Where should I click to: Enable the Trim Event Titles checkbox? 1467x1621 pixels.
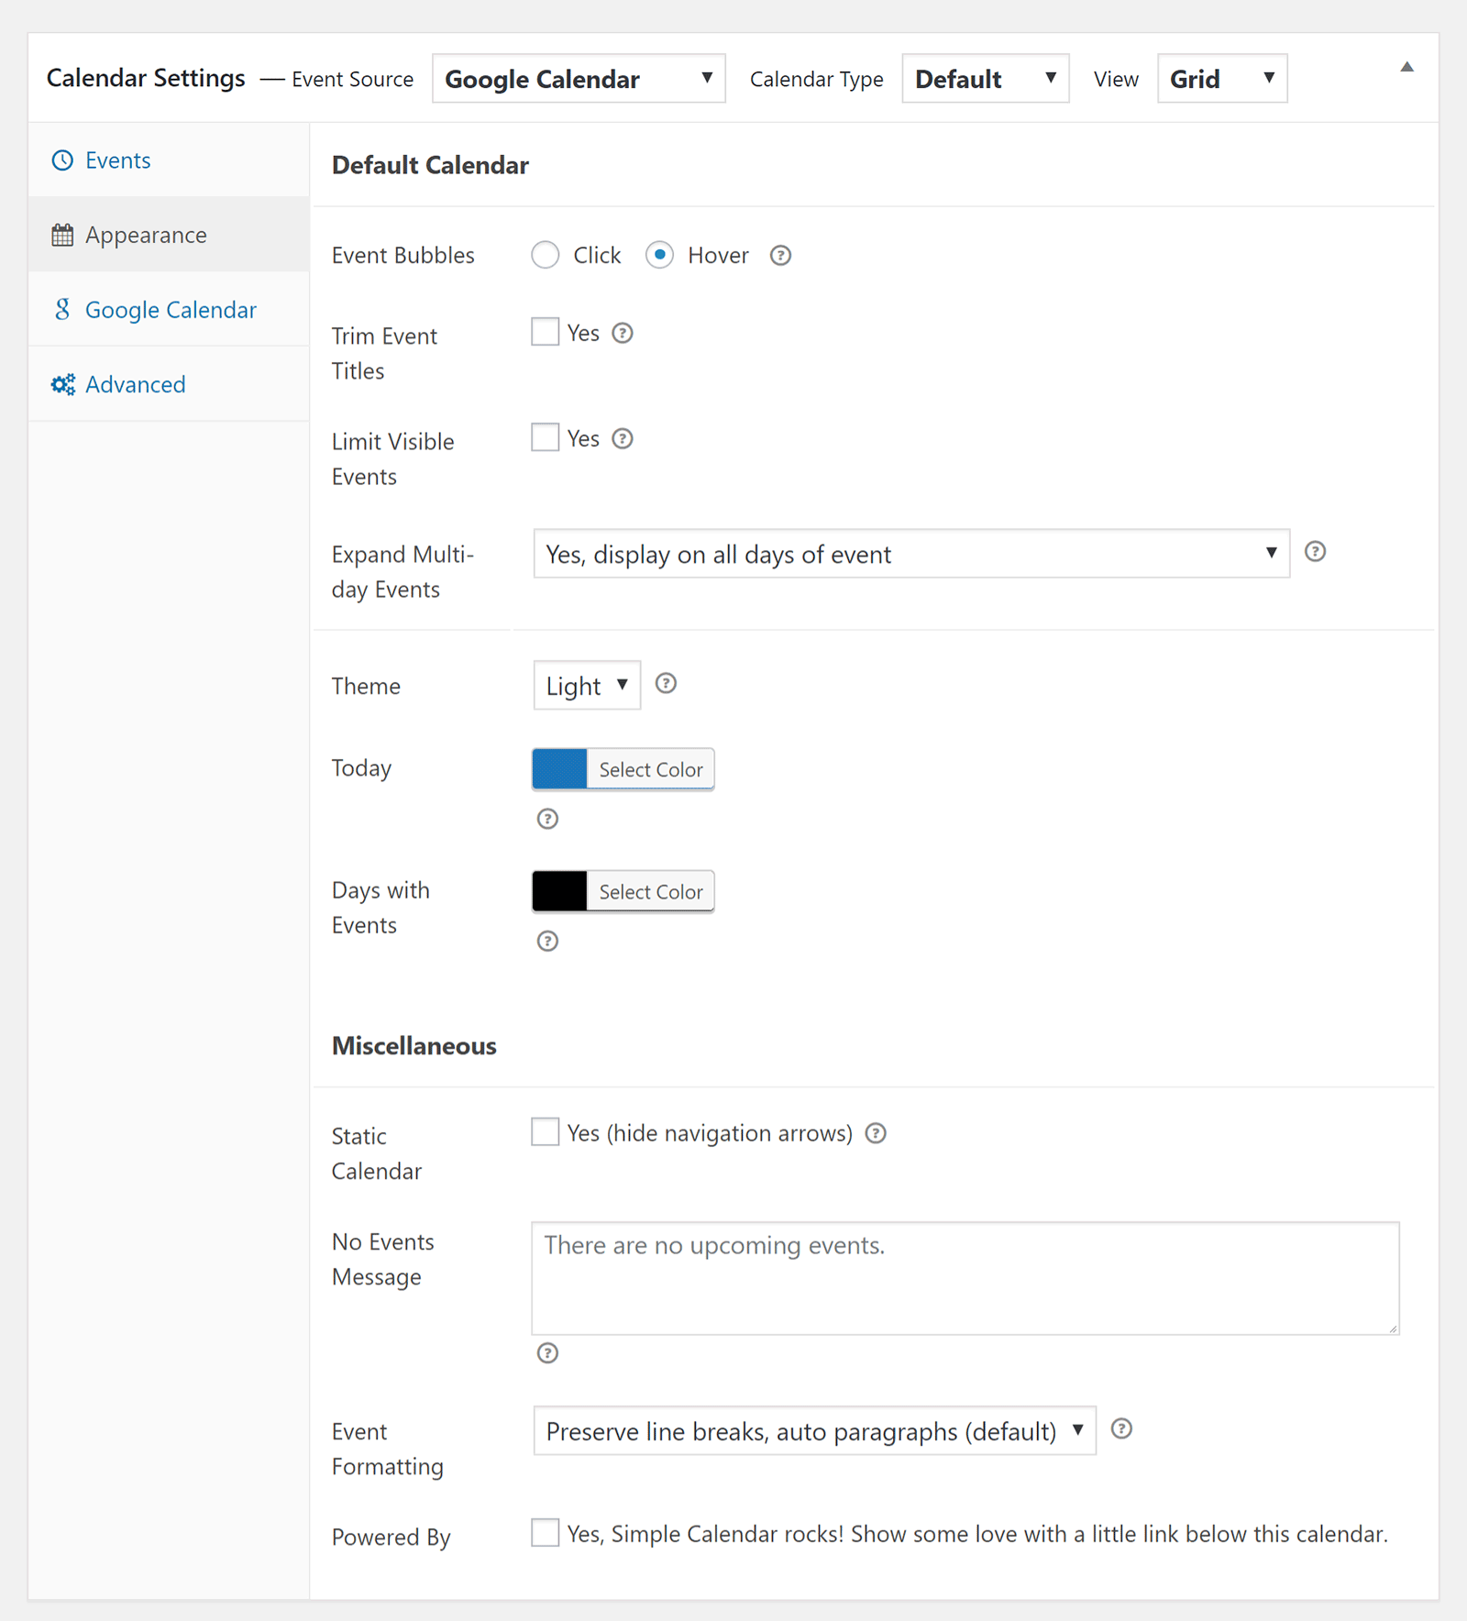(x=546, y=332)
